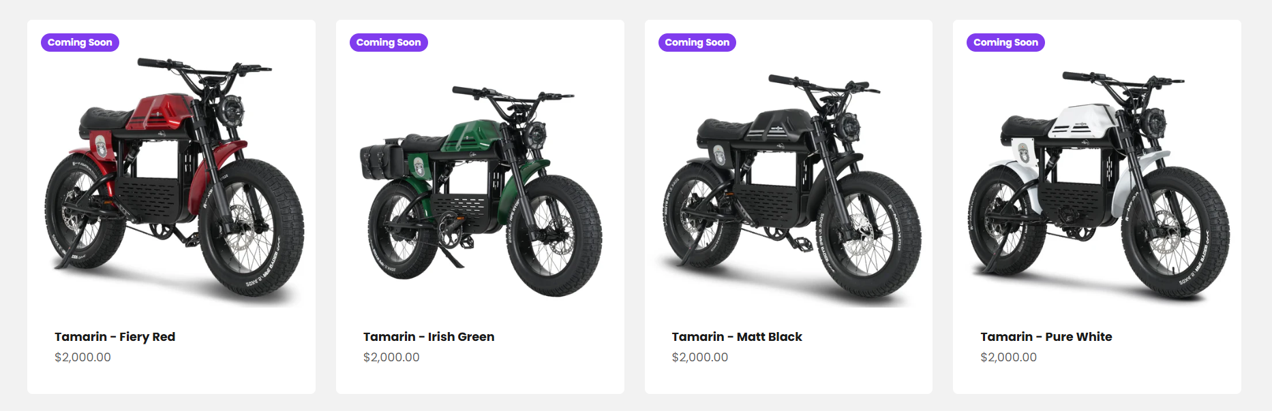Click Coming Soon badge on Fiery Red card
1272x411 pixels.
coord(80,42)
